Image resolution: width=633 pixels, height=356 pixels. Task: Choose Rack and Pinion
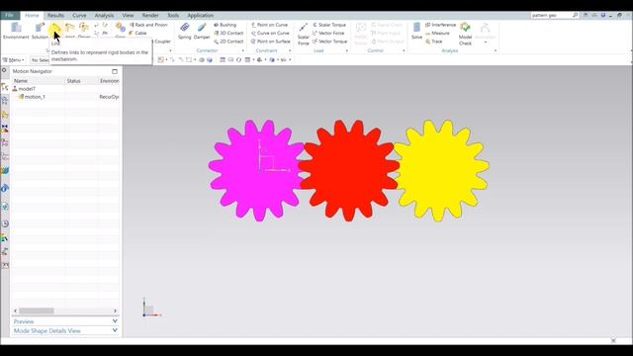coord(148,25)
